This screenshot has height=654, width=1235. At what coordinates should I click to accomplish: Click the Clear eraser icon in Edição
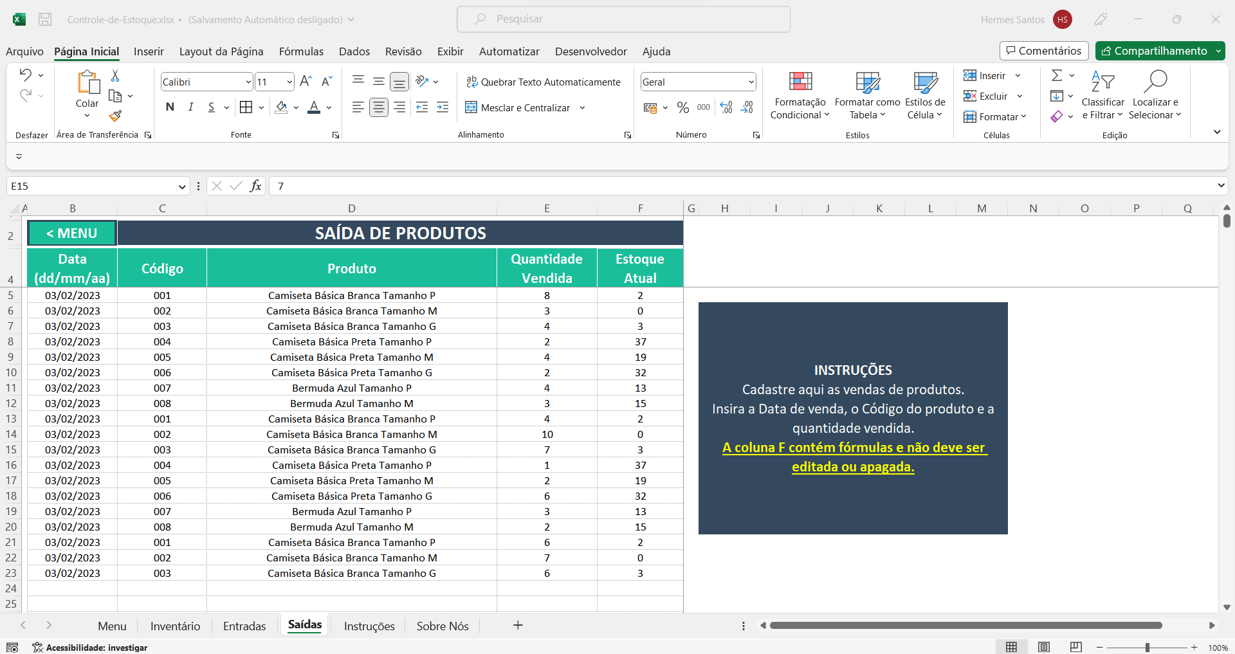pyautogui.click(x=1056, y=116)
